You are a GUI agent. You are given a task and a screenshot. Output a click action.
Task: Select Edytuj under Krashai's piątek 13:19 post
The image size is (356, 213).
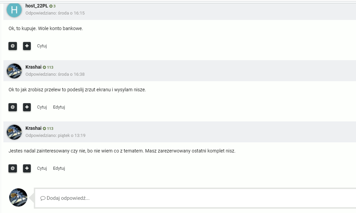(x=59, y=168)
